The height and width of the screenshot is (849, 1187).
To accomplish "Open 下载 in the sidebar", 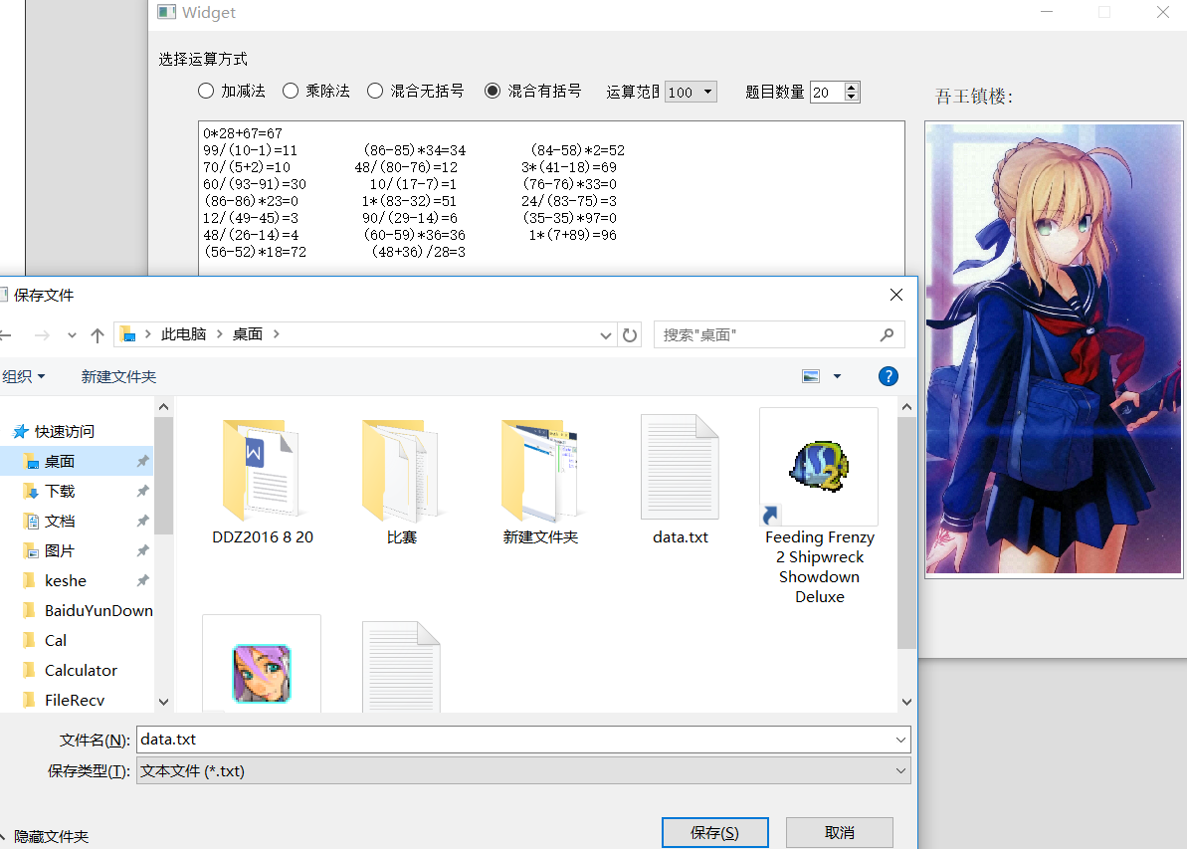I will [59, 491].
